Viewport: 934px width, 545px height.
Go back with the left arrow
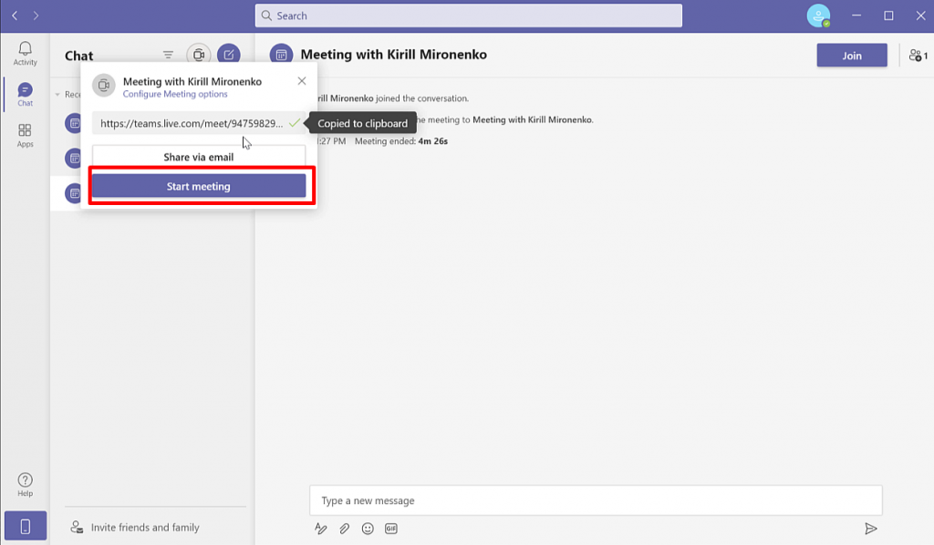[x=15, y=15]
